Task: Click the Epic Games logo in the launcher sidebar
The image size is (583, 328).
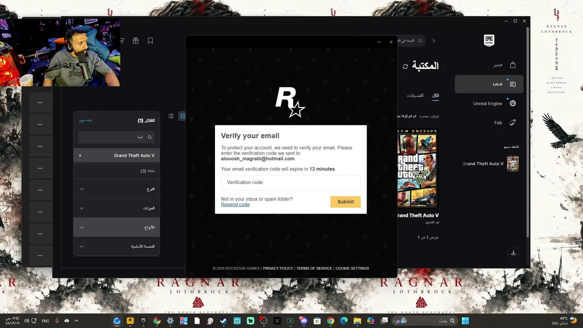Action: point(489,40)
